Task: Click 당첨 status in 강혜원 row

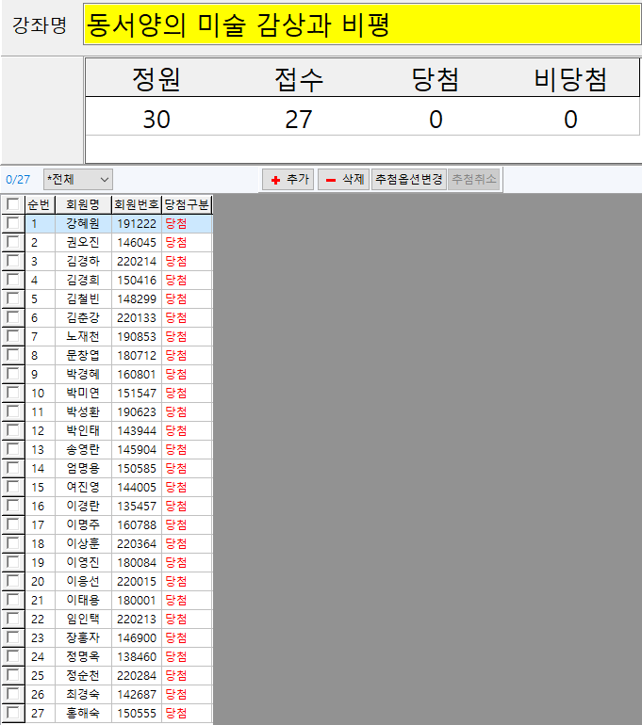Action: click(176, 223)
